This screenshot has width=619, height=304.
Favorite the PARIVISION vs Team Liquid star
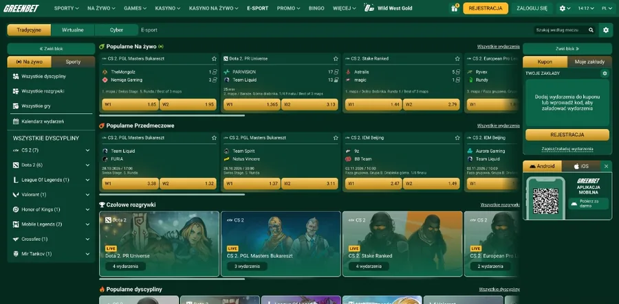pyautogui.click(x=336, y=59)
